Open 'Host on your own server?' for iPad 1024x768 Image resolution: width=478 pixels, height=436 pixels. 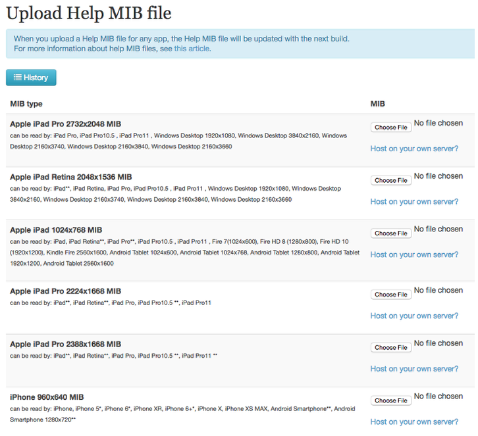click(x=414, y=254)
